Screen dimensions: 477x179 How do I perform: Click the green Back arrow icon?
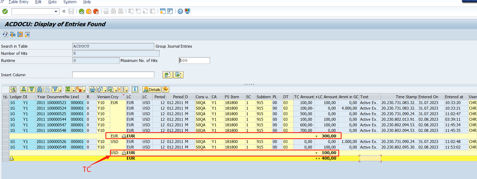pyautogui.click(x=82, y=11)
